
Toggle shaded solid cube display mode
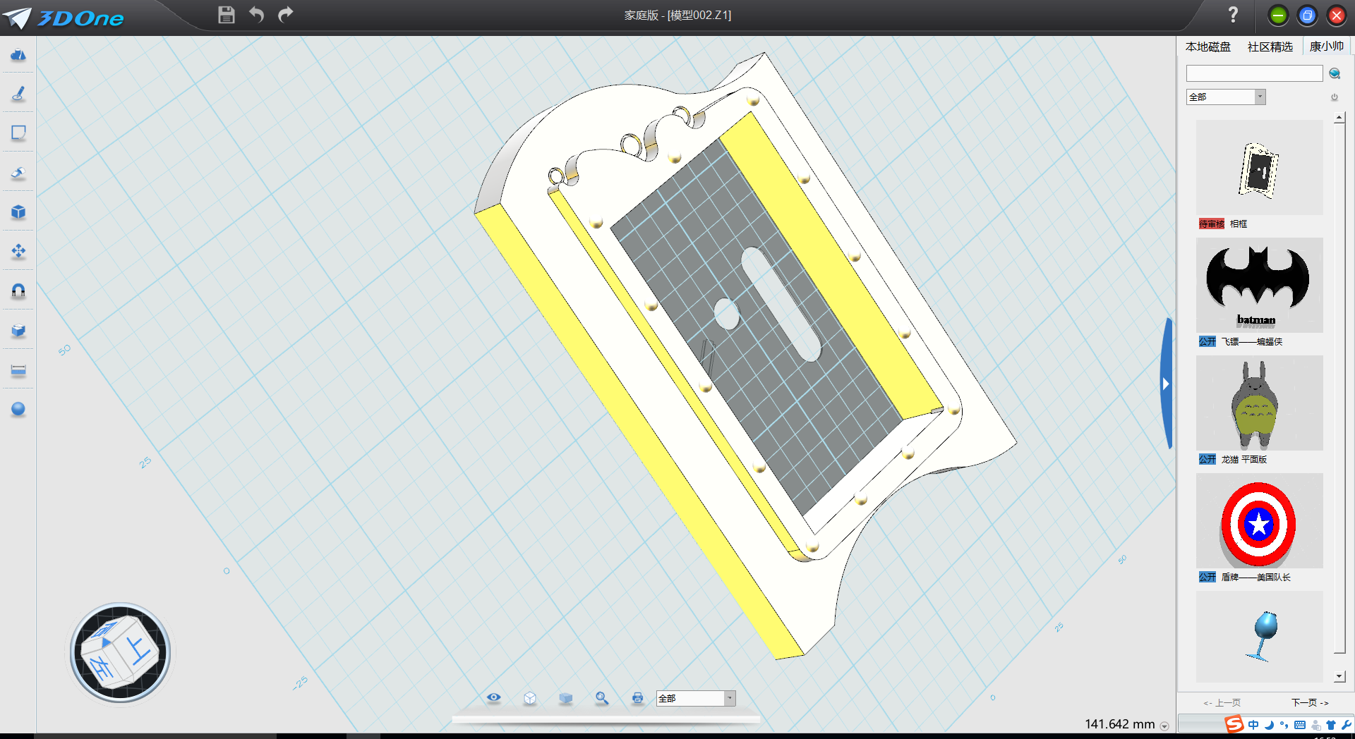point(565,698)
